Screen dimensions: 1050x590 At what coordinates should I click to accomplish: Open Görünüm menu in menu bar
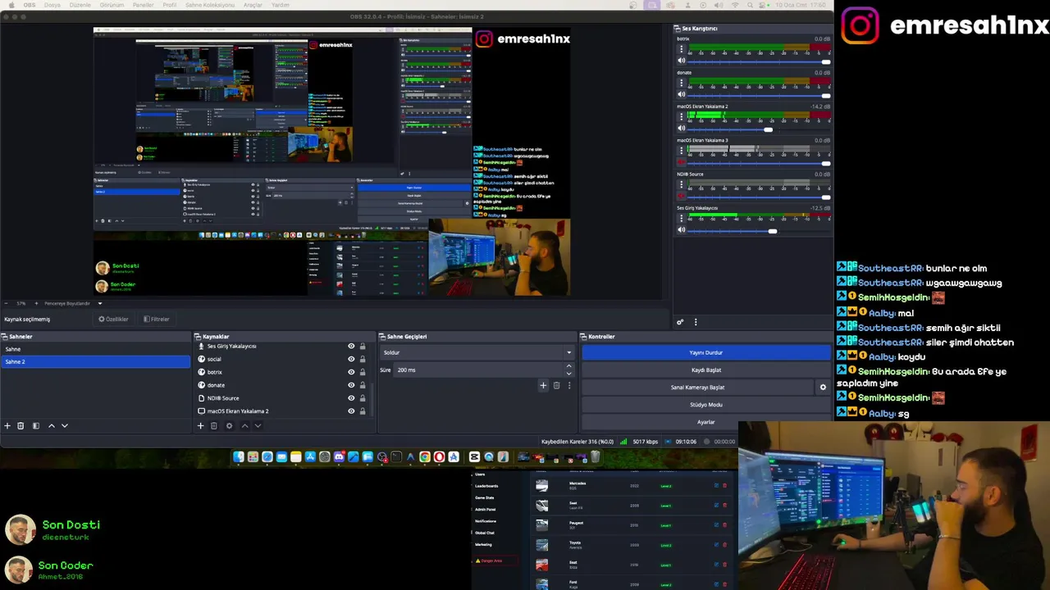click(x=112, y=5)
